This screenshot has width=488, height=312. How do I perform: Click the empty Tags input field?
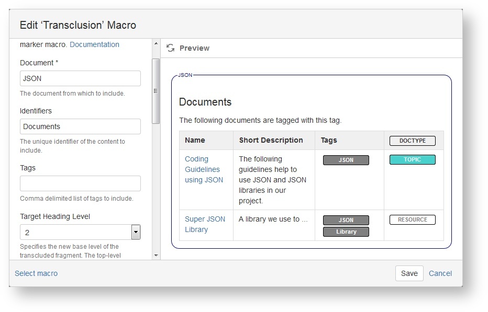click(x=80, y=183)
